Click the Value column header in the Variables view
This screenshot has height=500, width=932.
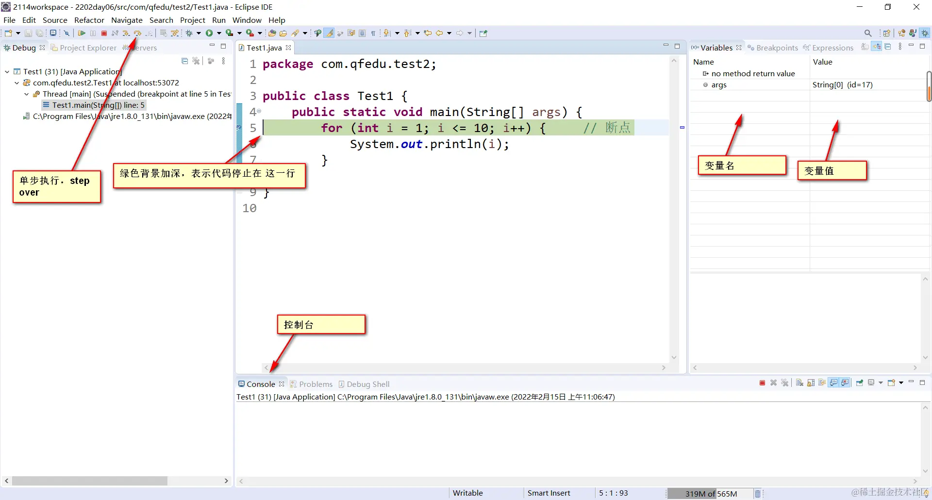pyautogui.click(x=869, y=62)
